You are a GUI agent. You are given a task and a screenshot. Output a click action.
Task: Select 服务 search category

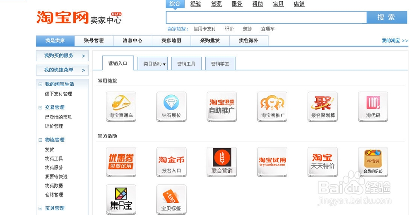click(237, 4)
